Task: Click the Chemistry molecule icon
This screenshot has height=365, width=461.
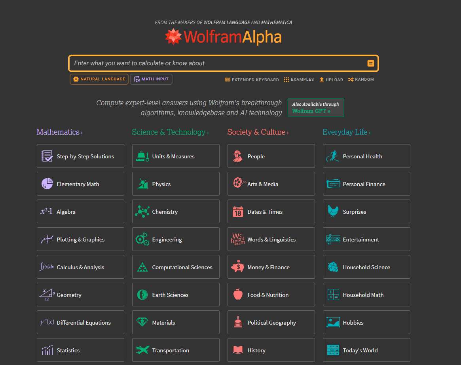Action: (x=142, y=211)
